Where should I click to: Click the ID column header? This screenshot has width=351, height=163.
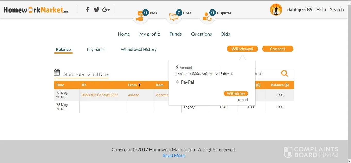click(103, 85)
